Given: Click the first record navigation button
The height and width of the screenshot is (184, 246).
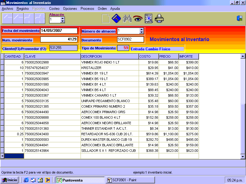Looking at the screenshot, I should pyautogui.click(x=7, y=19).
